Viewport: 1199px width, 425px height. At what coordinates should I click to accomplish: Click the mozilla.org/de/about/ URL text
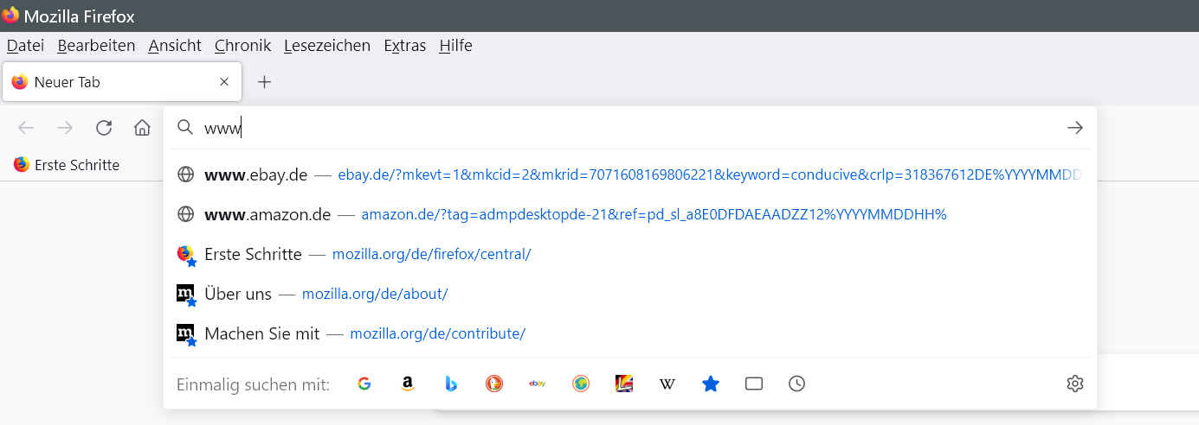point(375,295)
